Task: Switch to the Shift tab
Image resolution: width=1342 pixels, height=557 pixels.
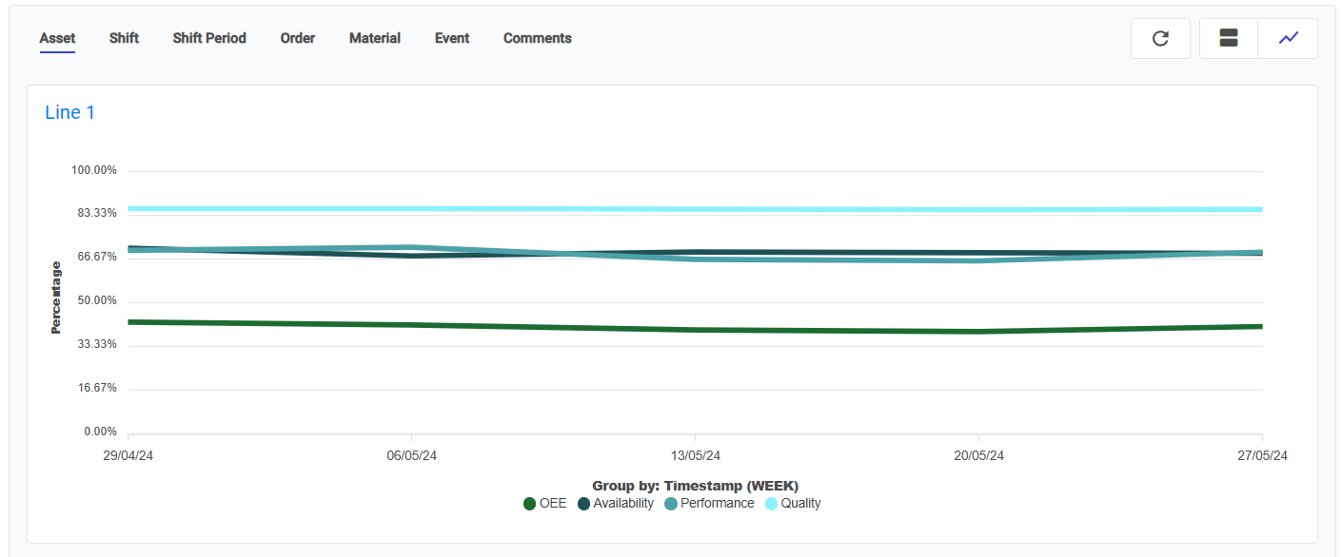Action: point(124,39)
